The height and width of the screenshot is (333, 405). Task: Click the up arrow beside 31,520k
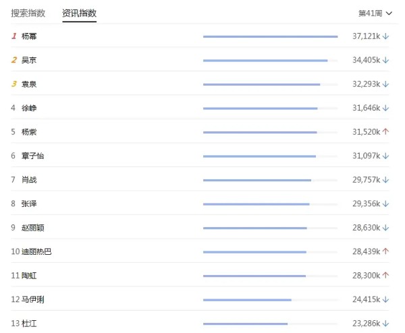385,132
